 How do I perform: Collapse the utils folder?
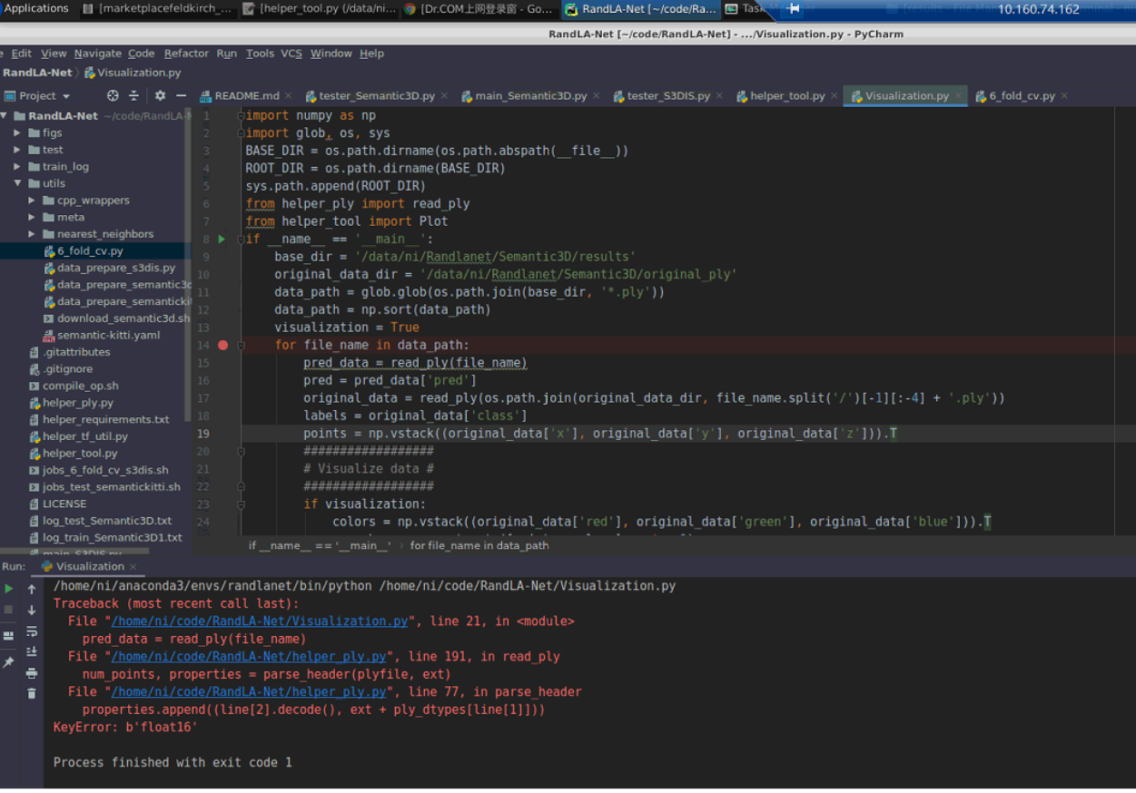pos(17,183)
